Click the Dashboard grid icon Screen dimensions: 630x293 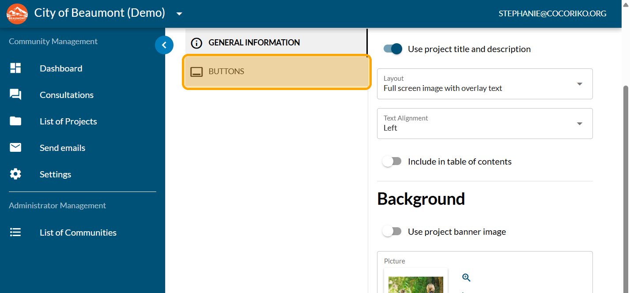[x=15, y=68]
